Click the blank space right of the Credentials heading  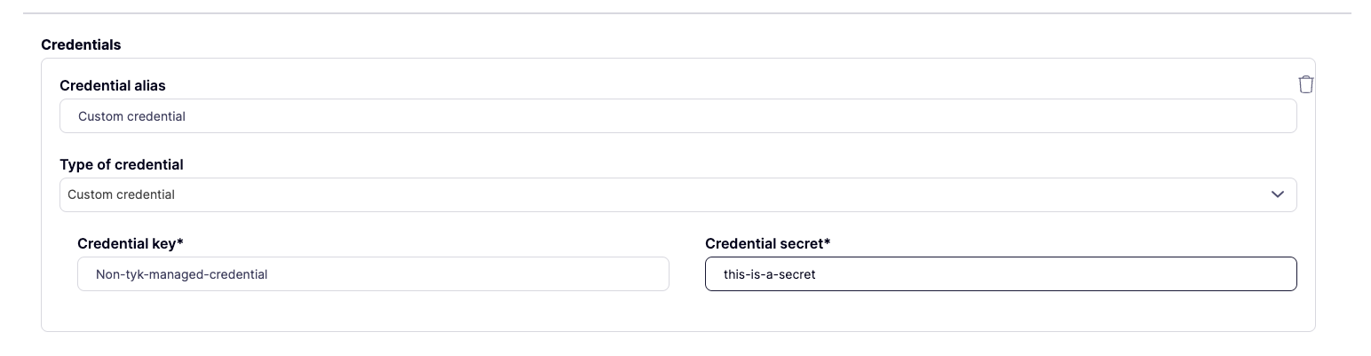[x=622, y=44]
